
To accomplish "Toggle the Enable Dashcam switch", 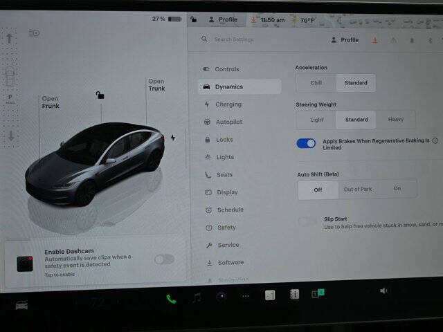I will [164, 259].
